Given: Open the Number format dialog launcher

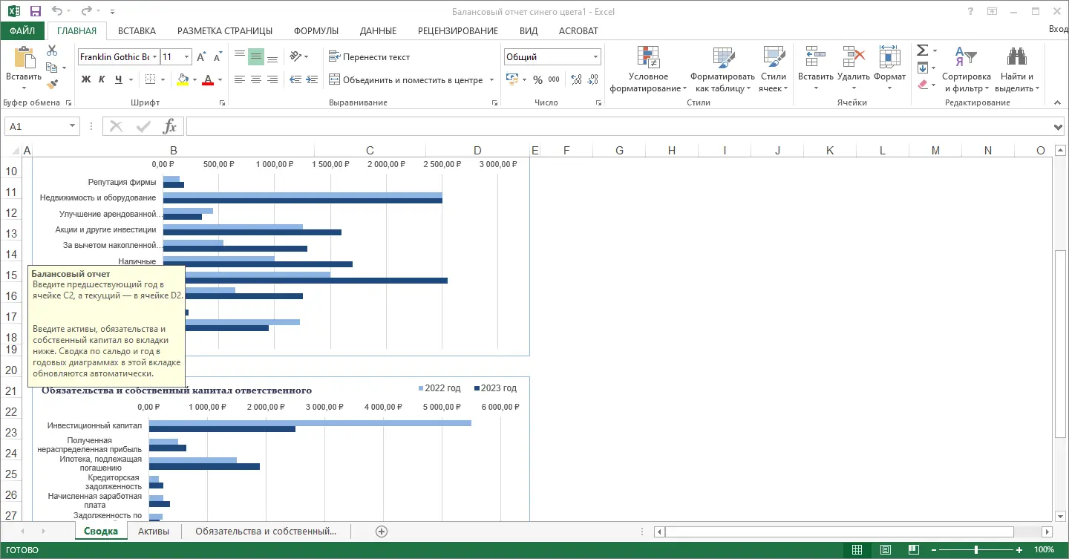Looking at the screenshot, I should pyautogui.click(x=597, y=102).
